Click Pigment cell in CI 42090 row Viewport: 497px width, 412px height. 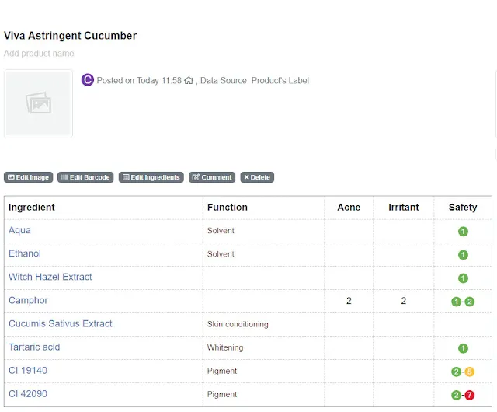[x=222, y=395]
